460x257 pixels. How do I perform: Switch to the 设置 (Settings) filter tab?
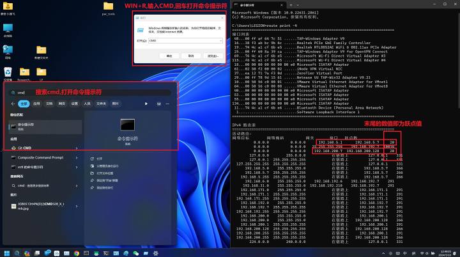[74, 103]
